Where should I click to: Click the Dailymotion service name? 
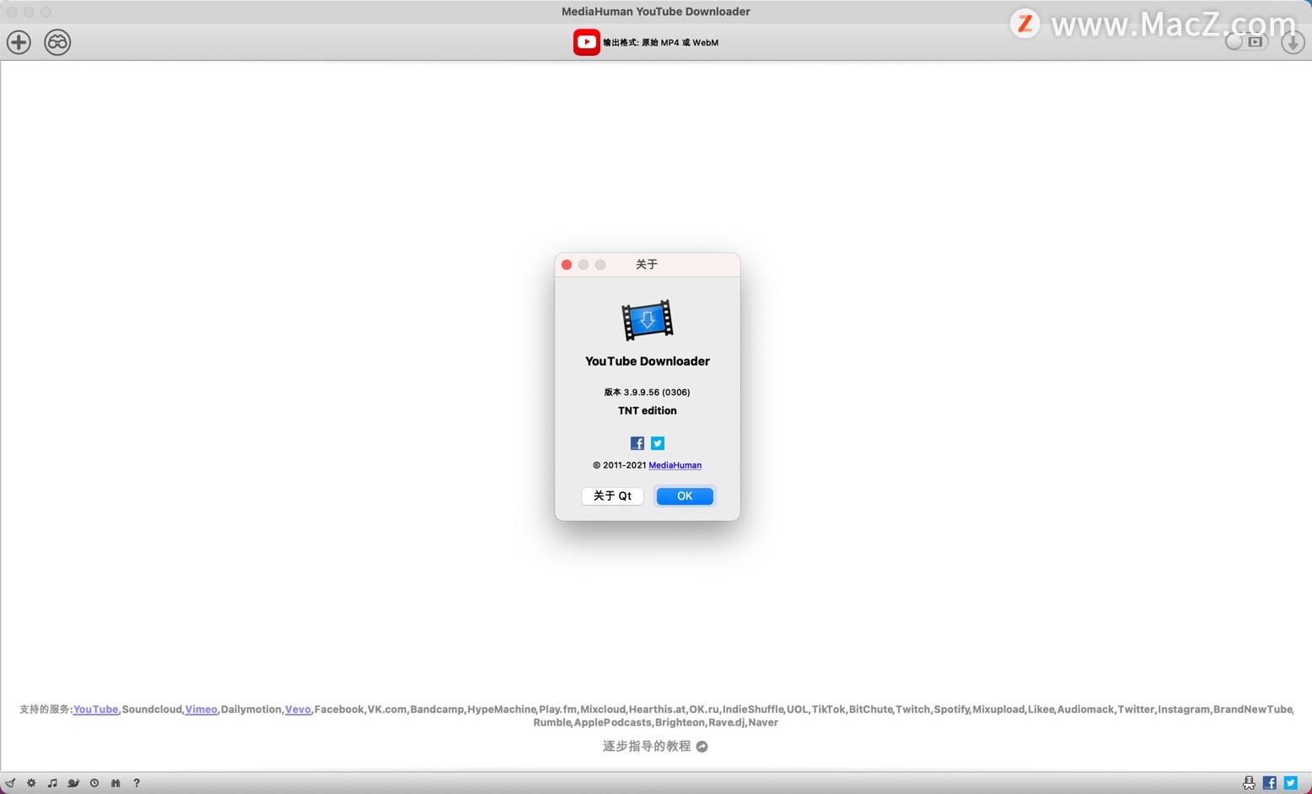pyautogui.click(x=251, y=710)
